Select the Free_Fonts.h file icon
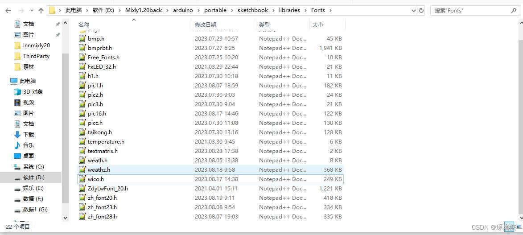523x235 pixels. 82,57
